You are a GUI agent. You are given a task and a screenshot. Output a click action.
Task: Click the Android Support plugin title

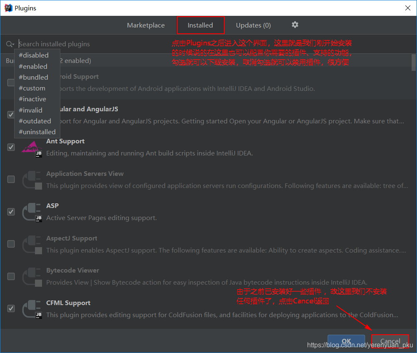79,77
